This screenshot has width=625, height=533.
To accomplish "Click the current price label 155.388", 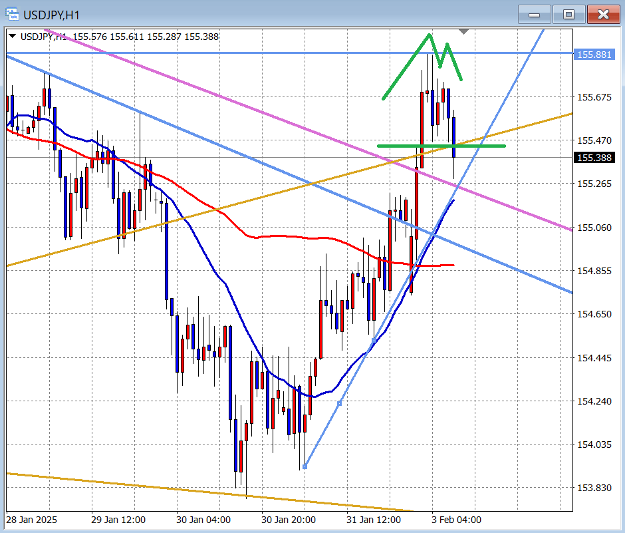I will tap(595, 158).
